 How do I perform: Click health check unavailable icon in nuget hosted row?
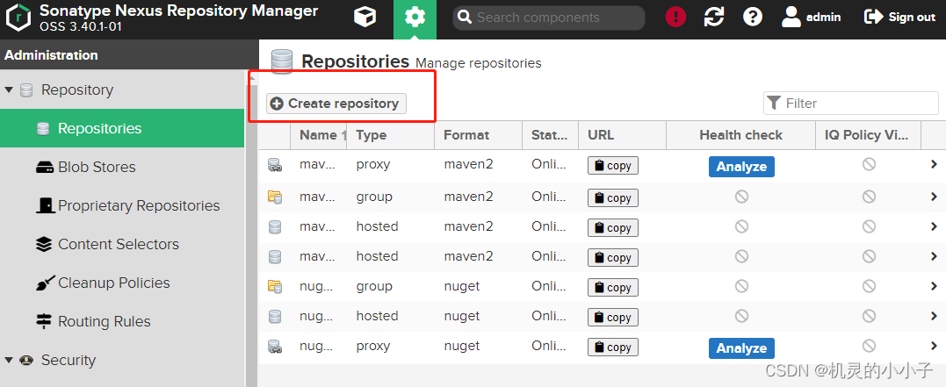[x=741, y=316]
